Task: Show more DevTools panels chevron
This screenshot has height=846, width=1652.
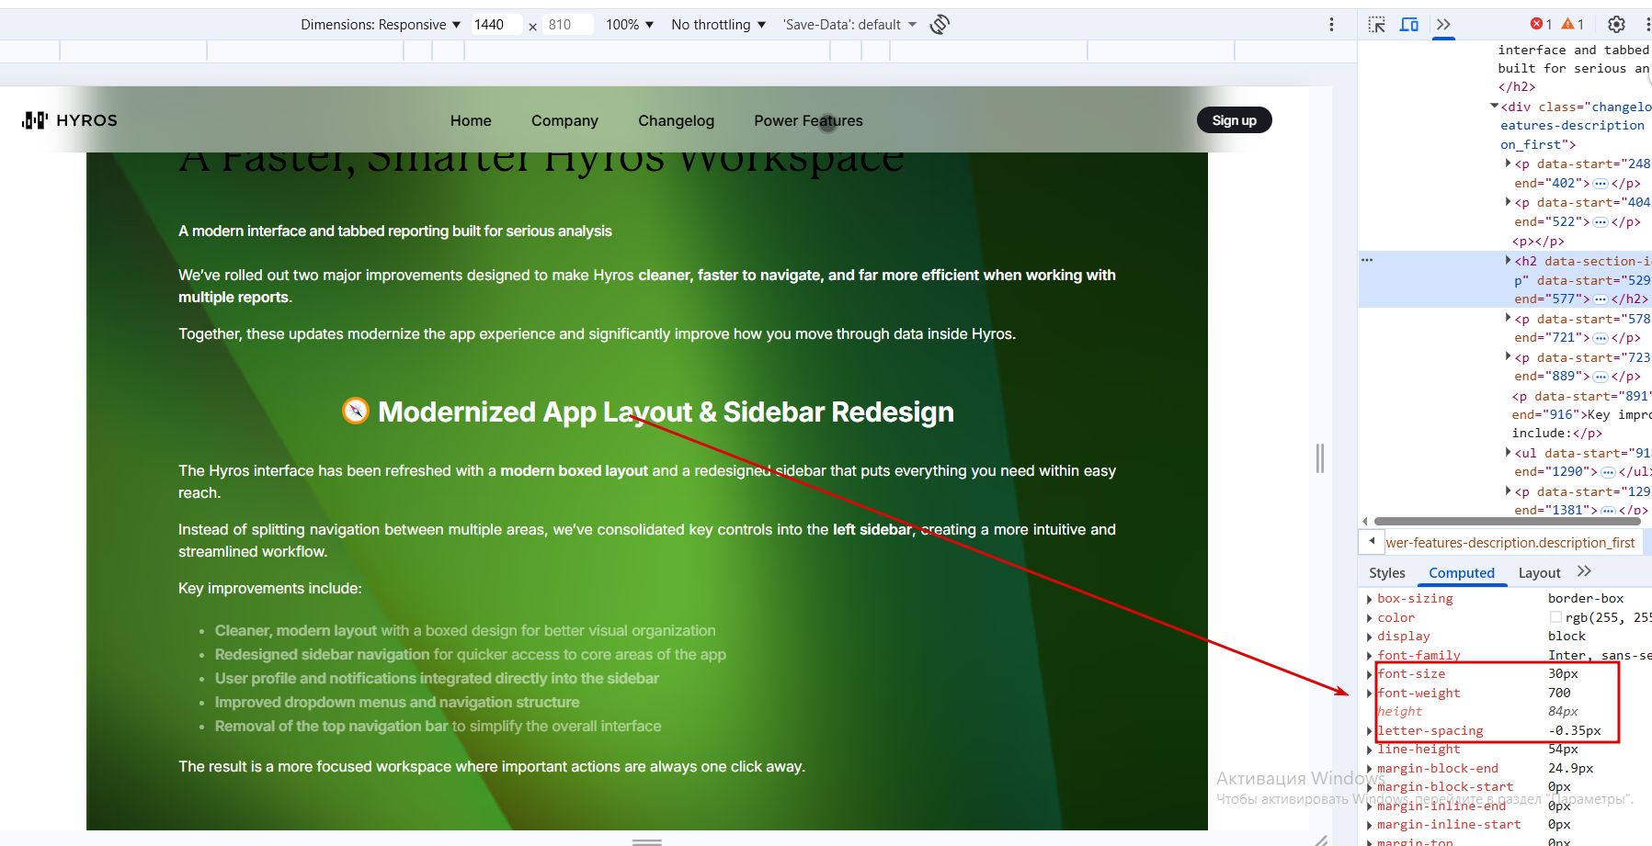Action: click(1443, 25)
